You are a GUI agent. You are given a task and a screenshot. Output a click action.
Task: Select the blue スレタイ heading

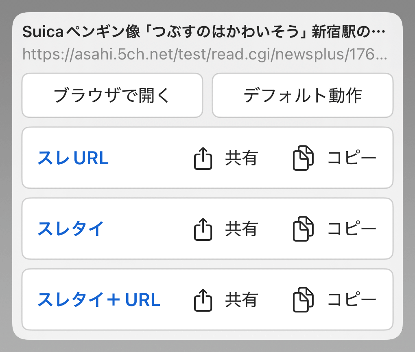coord(71,229)
